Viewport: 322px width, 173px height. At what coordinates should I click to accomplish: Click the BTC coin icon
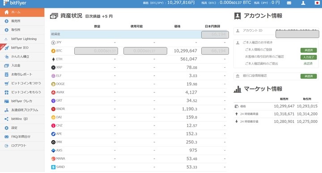pyautogui.click(x=53, y=51)
